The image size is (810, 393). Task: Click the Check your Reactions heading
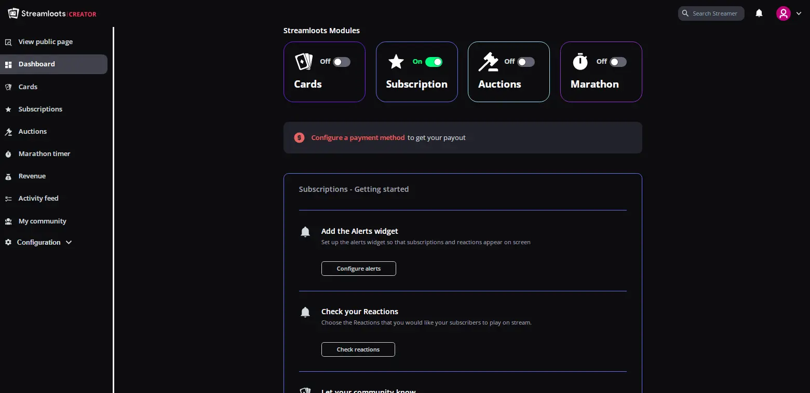(360, 312)
